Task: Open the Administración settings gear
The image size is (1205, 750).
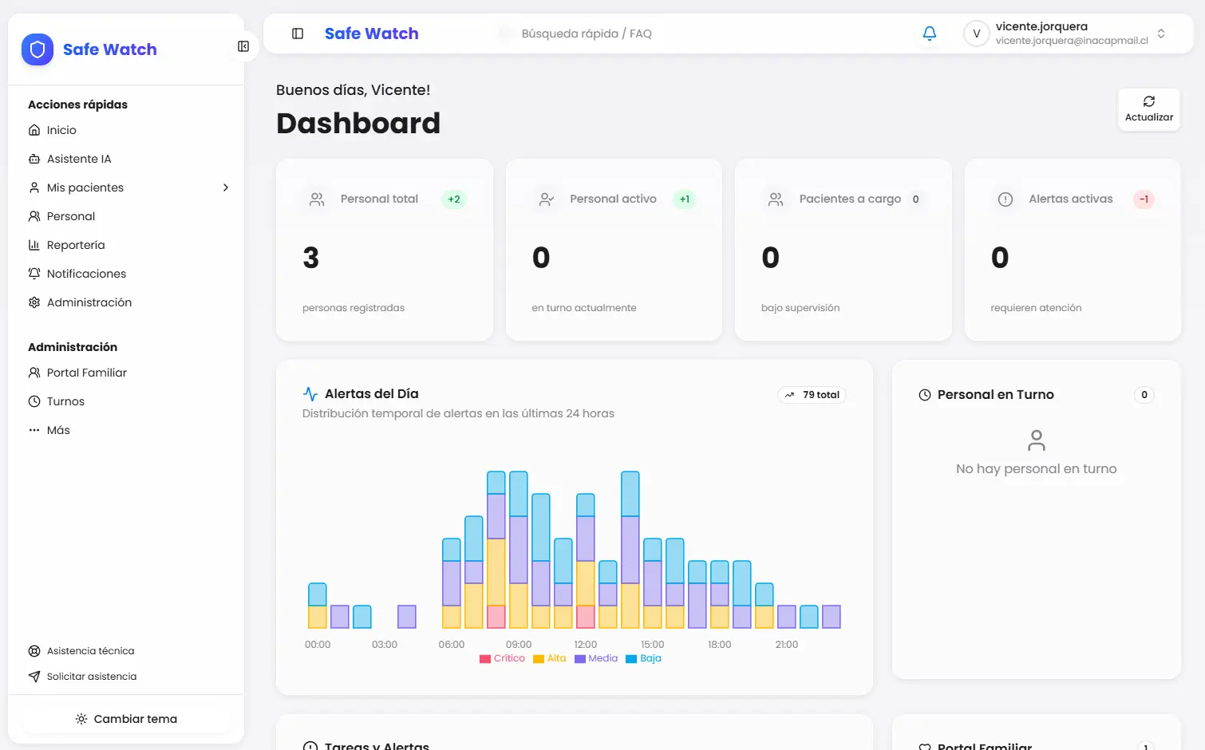Action: [34, 302]
